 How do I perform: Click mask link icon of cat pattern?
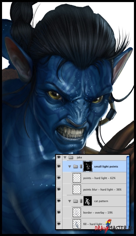click(81, 201)
